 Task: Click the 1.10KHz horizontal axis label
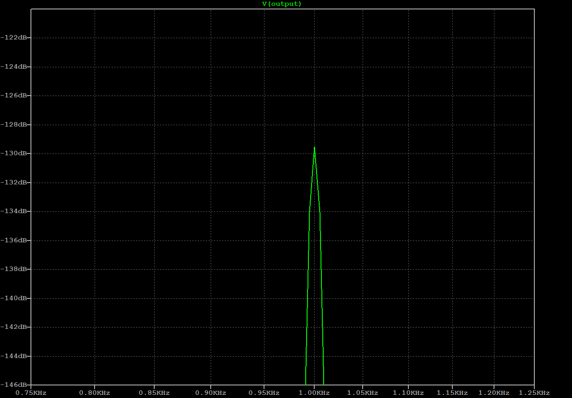click(x=408, y=393)
